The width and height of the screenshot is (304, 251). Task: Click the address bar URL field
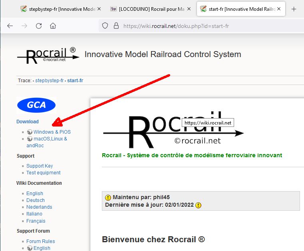point(176,26)
